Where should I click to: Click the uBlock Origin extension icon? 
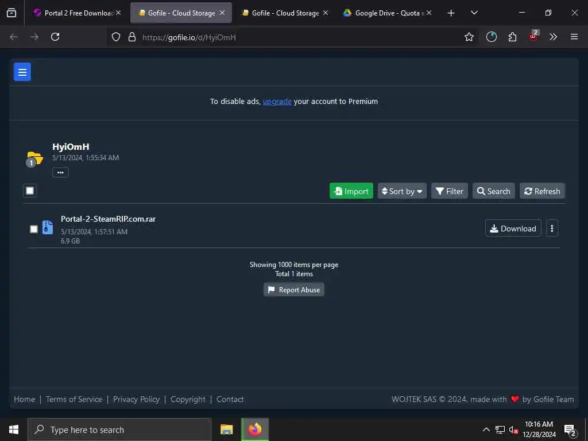(x=533, y=36)
